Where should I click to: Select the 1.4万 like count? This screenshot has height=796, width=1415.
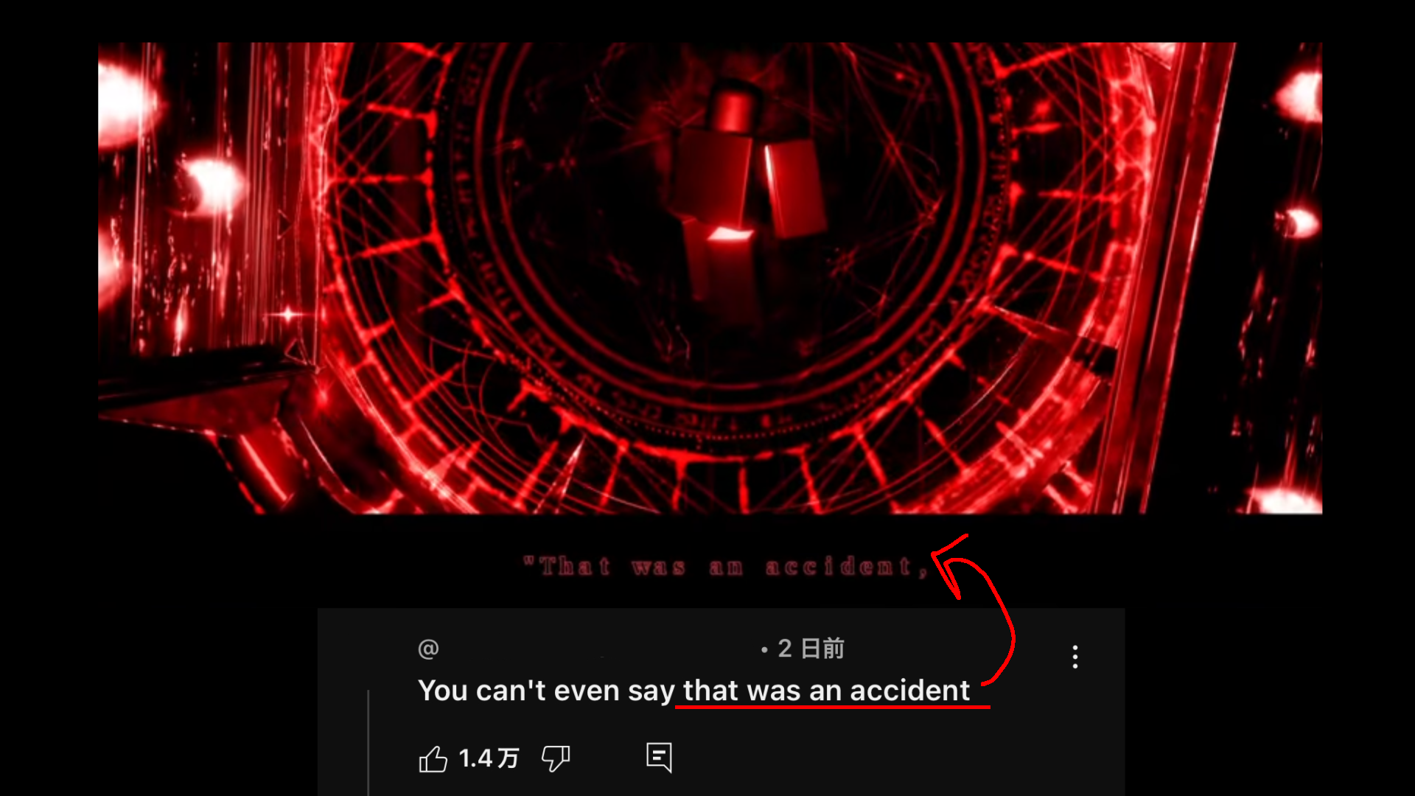coord(489,758)
